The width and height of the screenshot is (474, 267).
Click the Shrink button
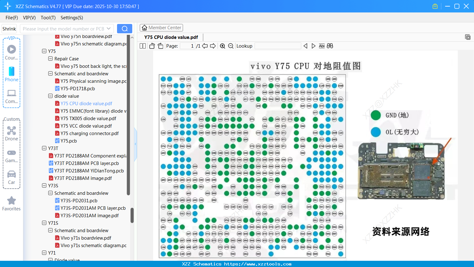tap(9, 29)
